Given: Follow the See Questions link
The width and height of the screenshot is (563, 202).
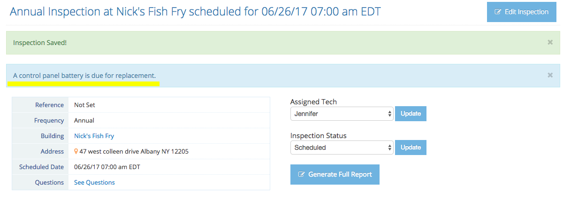Looking at the screenshot, I should coord(94,183).
